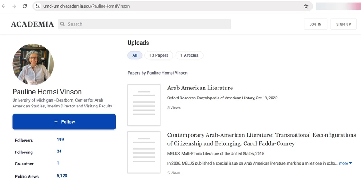Image resolution: width=361 pixels, height=183 pixels.
Task: Filter uploads by 1 Articles
Action: pos(189,55)
